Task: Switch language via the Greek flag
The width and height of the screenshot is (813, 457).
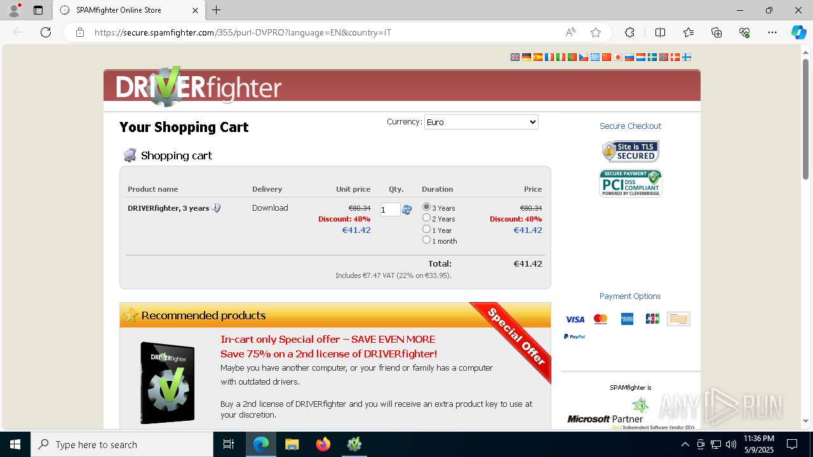Action: coord(595,57)
